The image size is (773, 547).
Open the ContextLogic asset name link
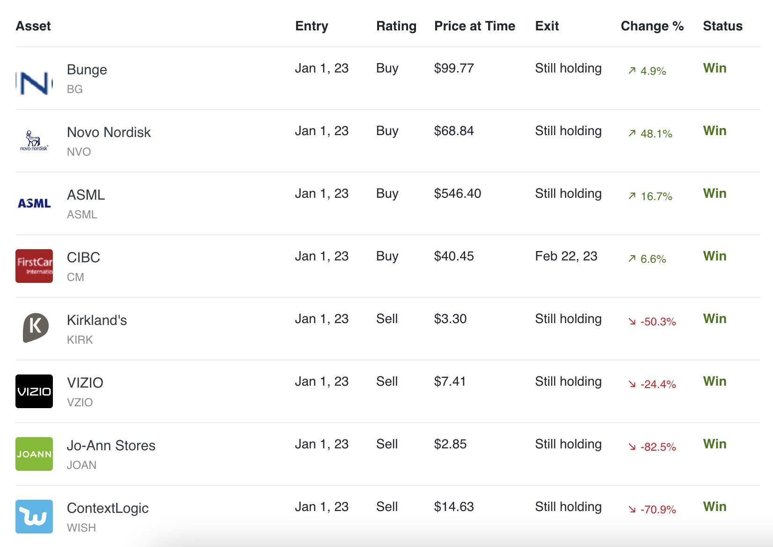(108, 508)
